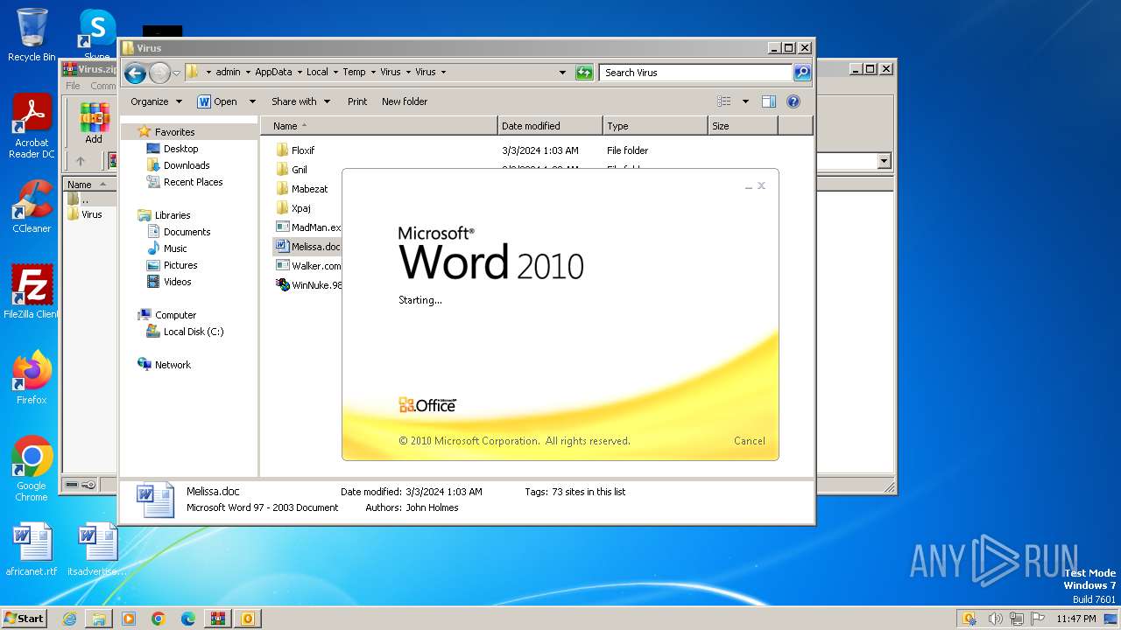Click the Search Virus input field
Screen dimensions: 1121x630
point(696,73)
